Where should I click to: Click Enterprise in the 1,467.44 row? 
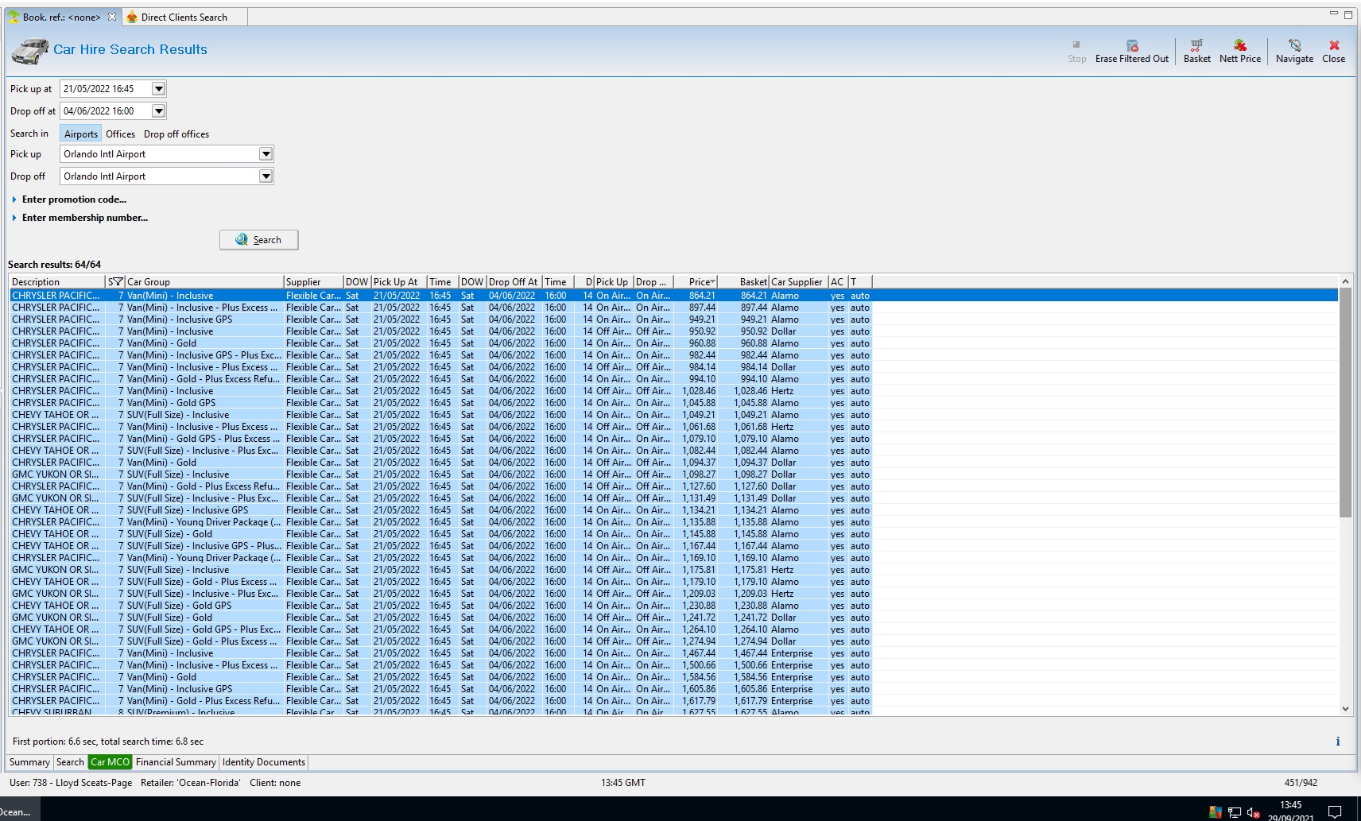(792, 653)
